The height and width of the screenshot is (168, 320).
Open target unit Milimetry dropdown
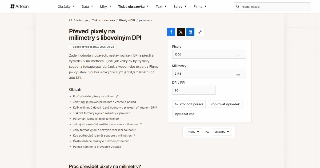(222, 132)
